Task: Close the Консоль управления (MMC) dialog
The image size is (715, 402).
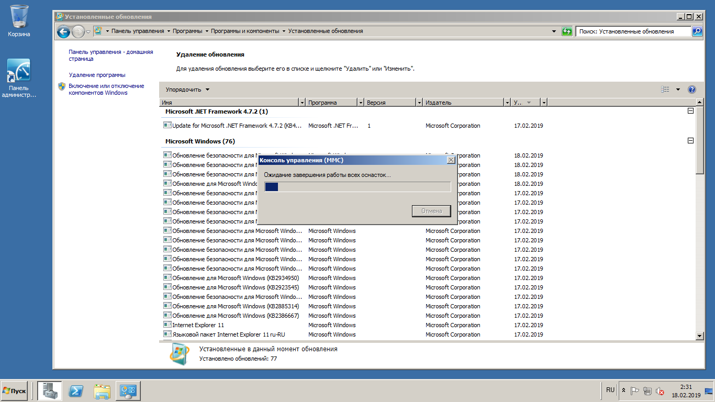Action: [451, 160]
